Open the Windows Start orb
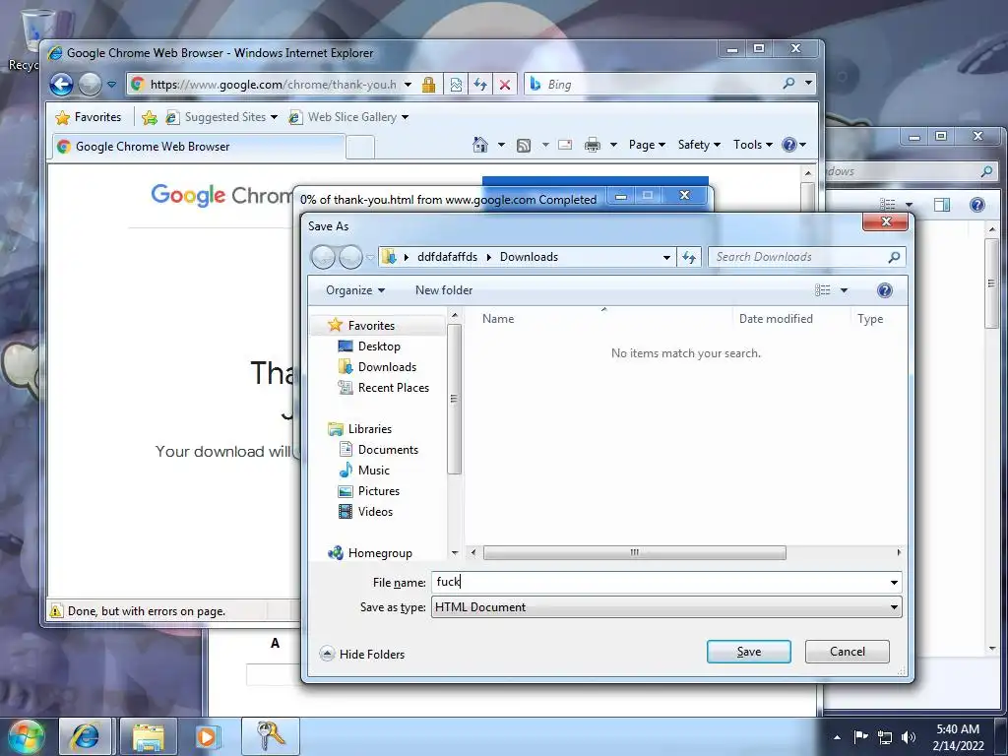 click(26, 736)
